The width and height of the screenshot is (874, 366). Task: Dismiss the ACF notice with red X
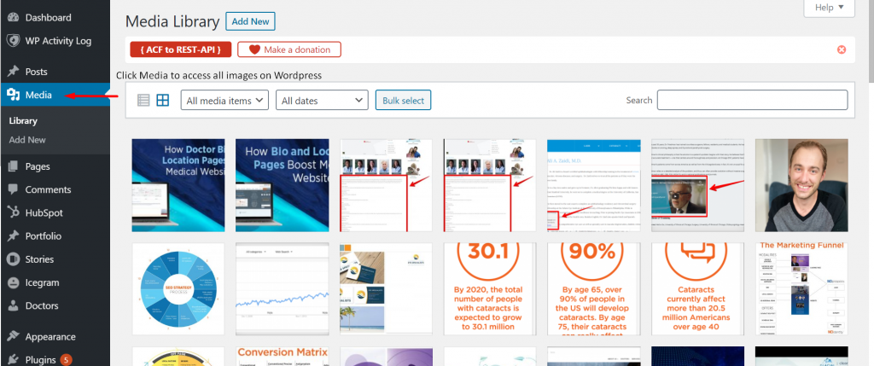(x=842, y=49)
